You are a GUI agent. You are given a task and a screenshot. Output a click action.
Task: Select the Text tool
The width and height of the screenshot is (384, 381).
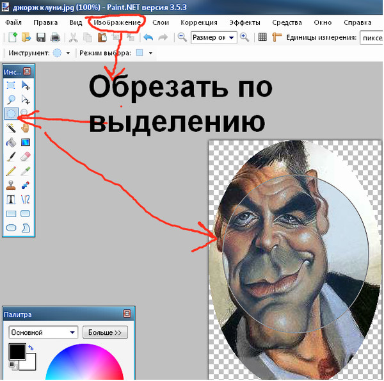pyautogui.click(x=11, y=199)
